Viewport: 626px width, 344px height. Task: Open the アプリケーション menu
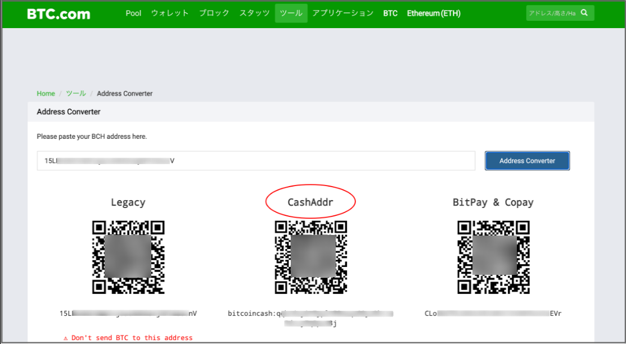[x=343, y=13]
